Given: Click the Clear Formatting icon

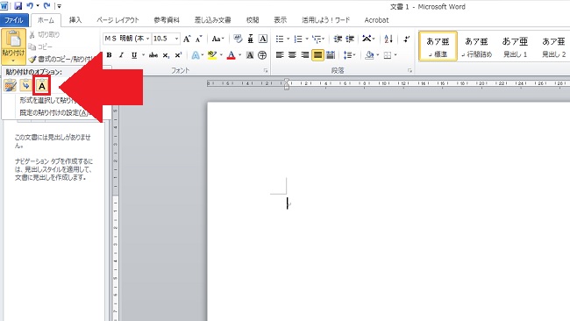Looking at the screenshot, I should coord(238,39).
